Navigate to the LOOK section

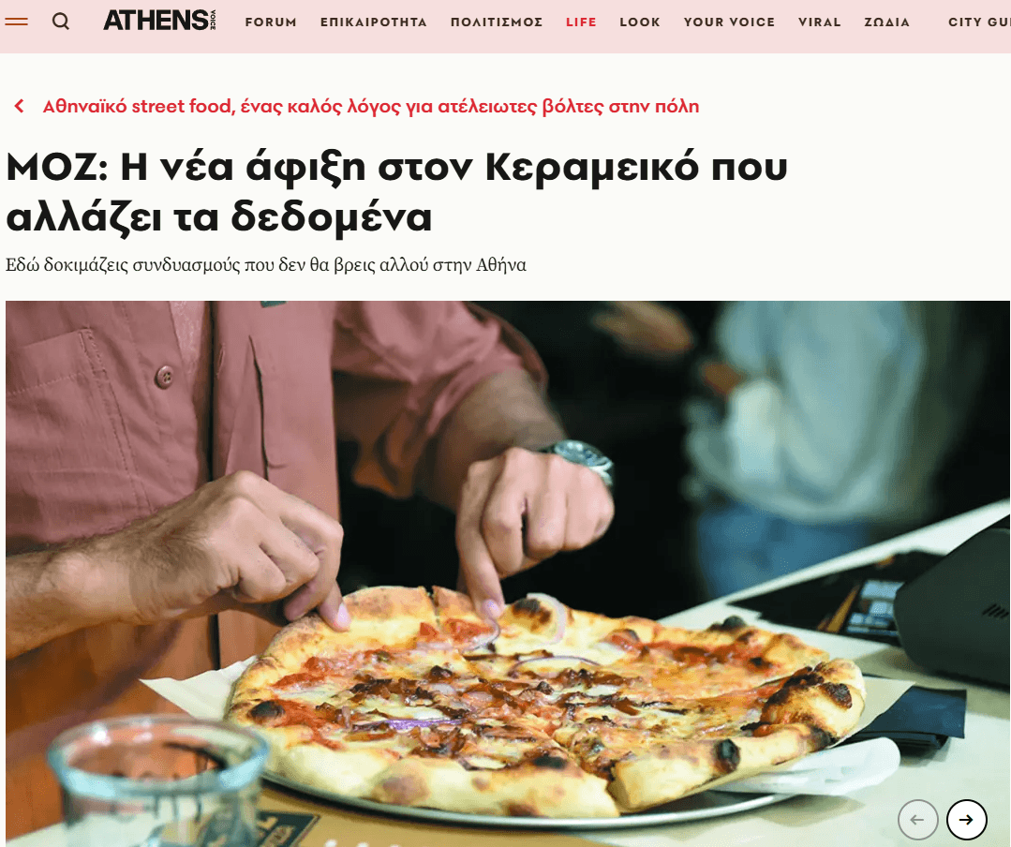coord(640,22)
